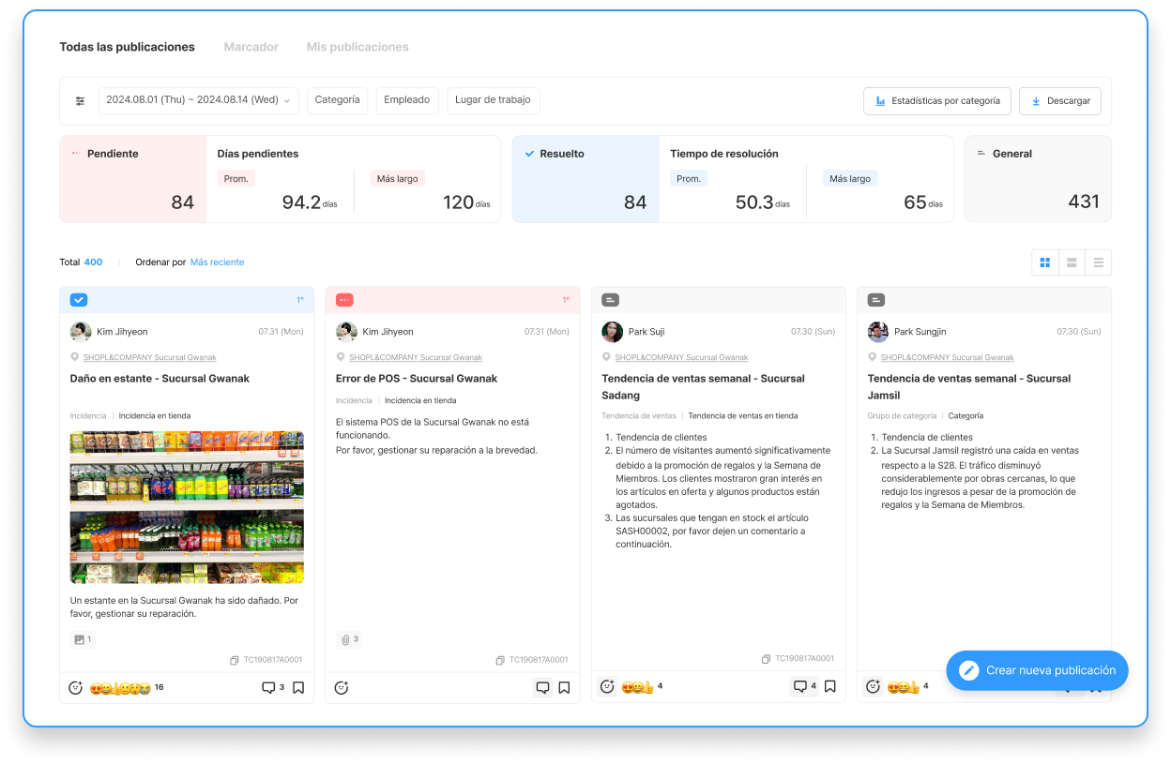Open post titled Error de POS - Sucursal Gwanak
The image size is (1171, 764).
417,379
